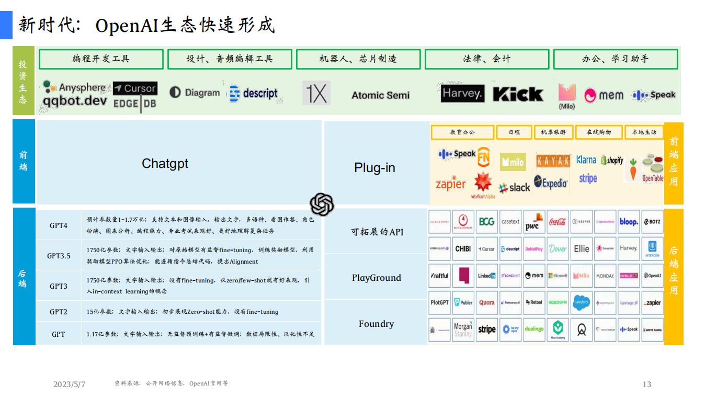Click the EDGE DB logo
Image resolution: width=705 pixels, height=397 pixels.
pos(135,103)
